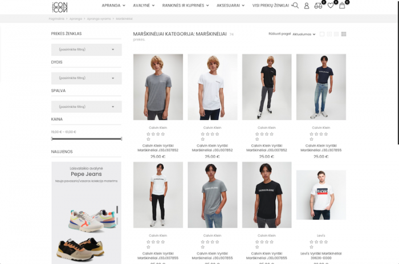399x264 pixels.
Task: Open the Aktualumas sort dropdown
Action: (x=304, y=34)
